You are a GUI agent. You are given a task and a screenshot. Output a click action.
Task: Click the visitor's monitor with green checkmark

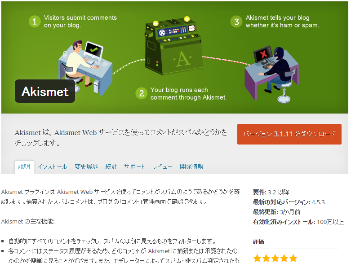tap(94, 51)
